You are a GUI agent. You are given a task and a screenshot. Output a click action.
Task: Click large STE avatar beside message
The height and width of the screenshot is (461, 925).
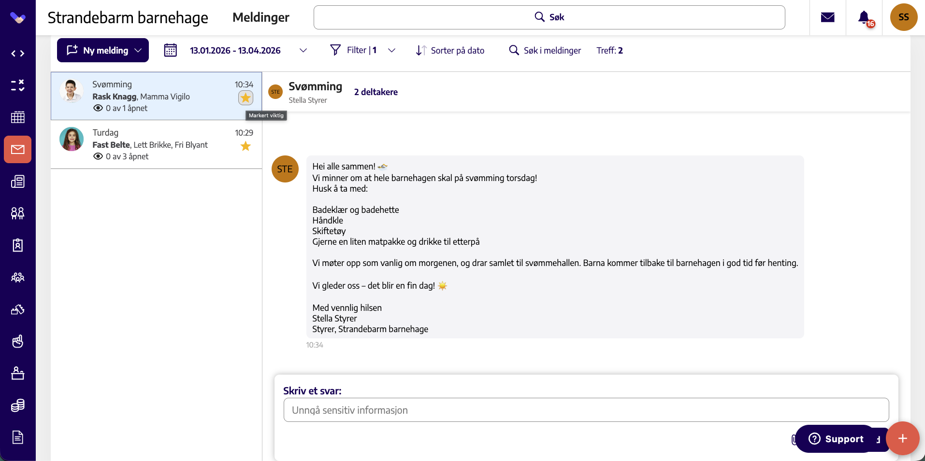[x=285, y=169]
